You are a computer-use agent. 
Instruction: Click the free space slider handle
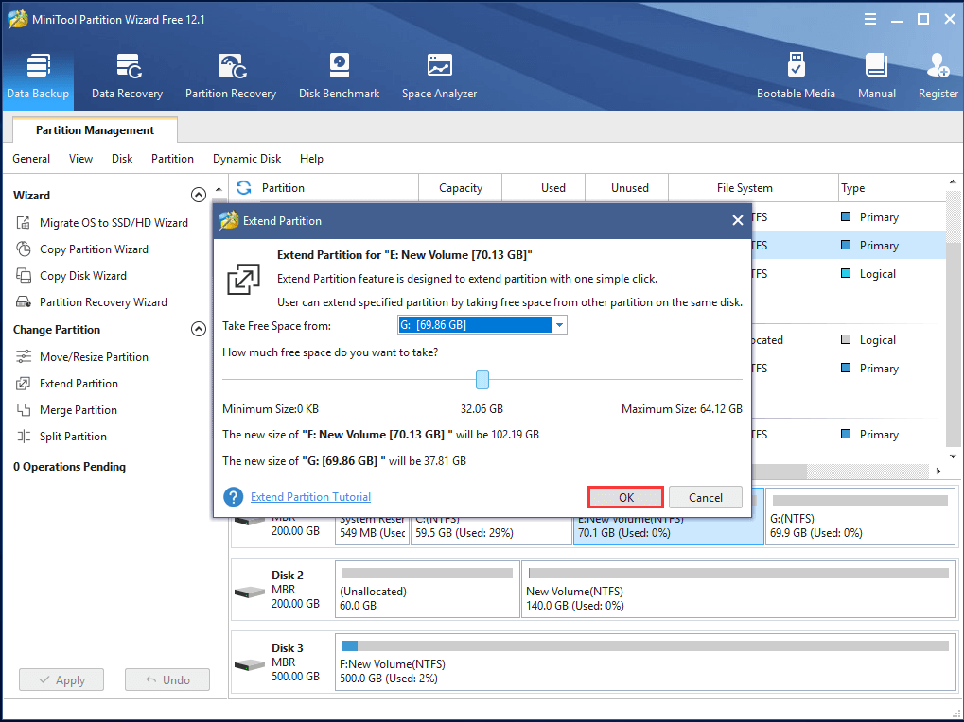tap(482, 380)
